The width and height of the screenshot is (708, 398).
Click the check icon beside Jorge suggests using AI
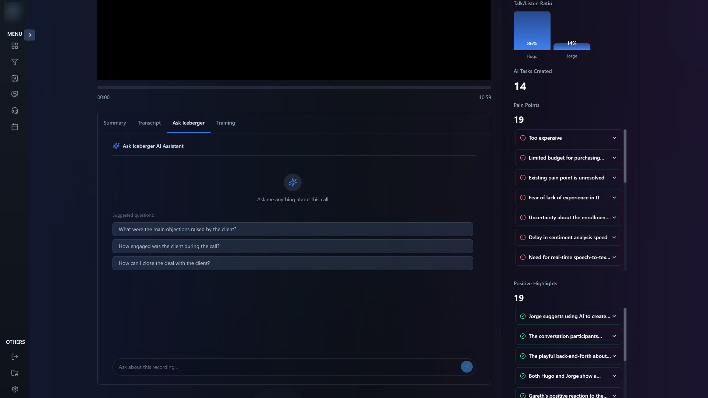point(523,316)
